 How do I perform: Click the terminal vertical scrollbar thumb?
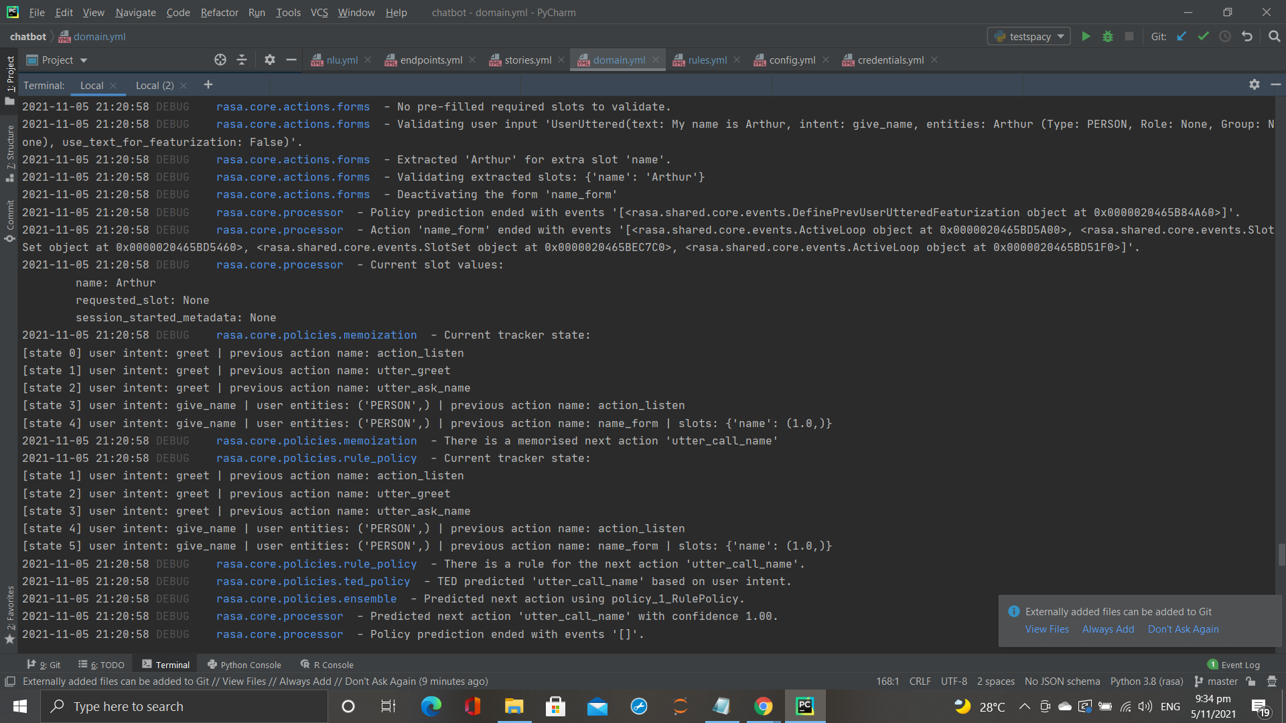tap(1281, 554)
